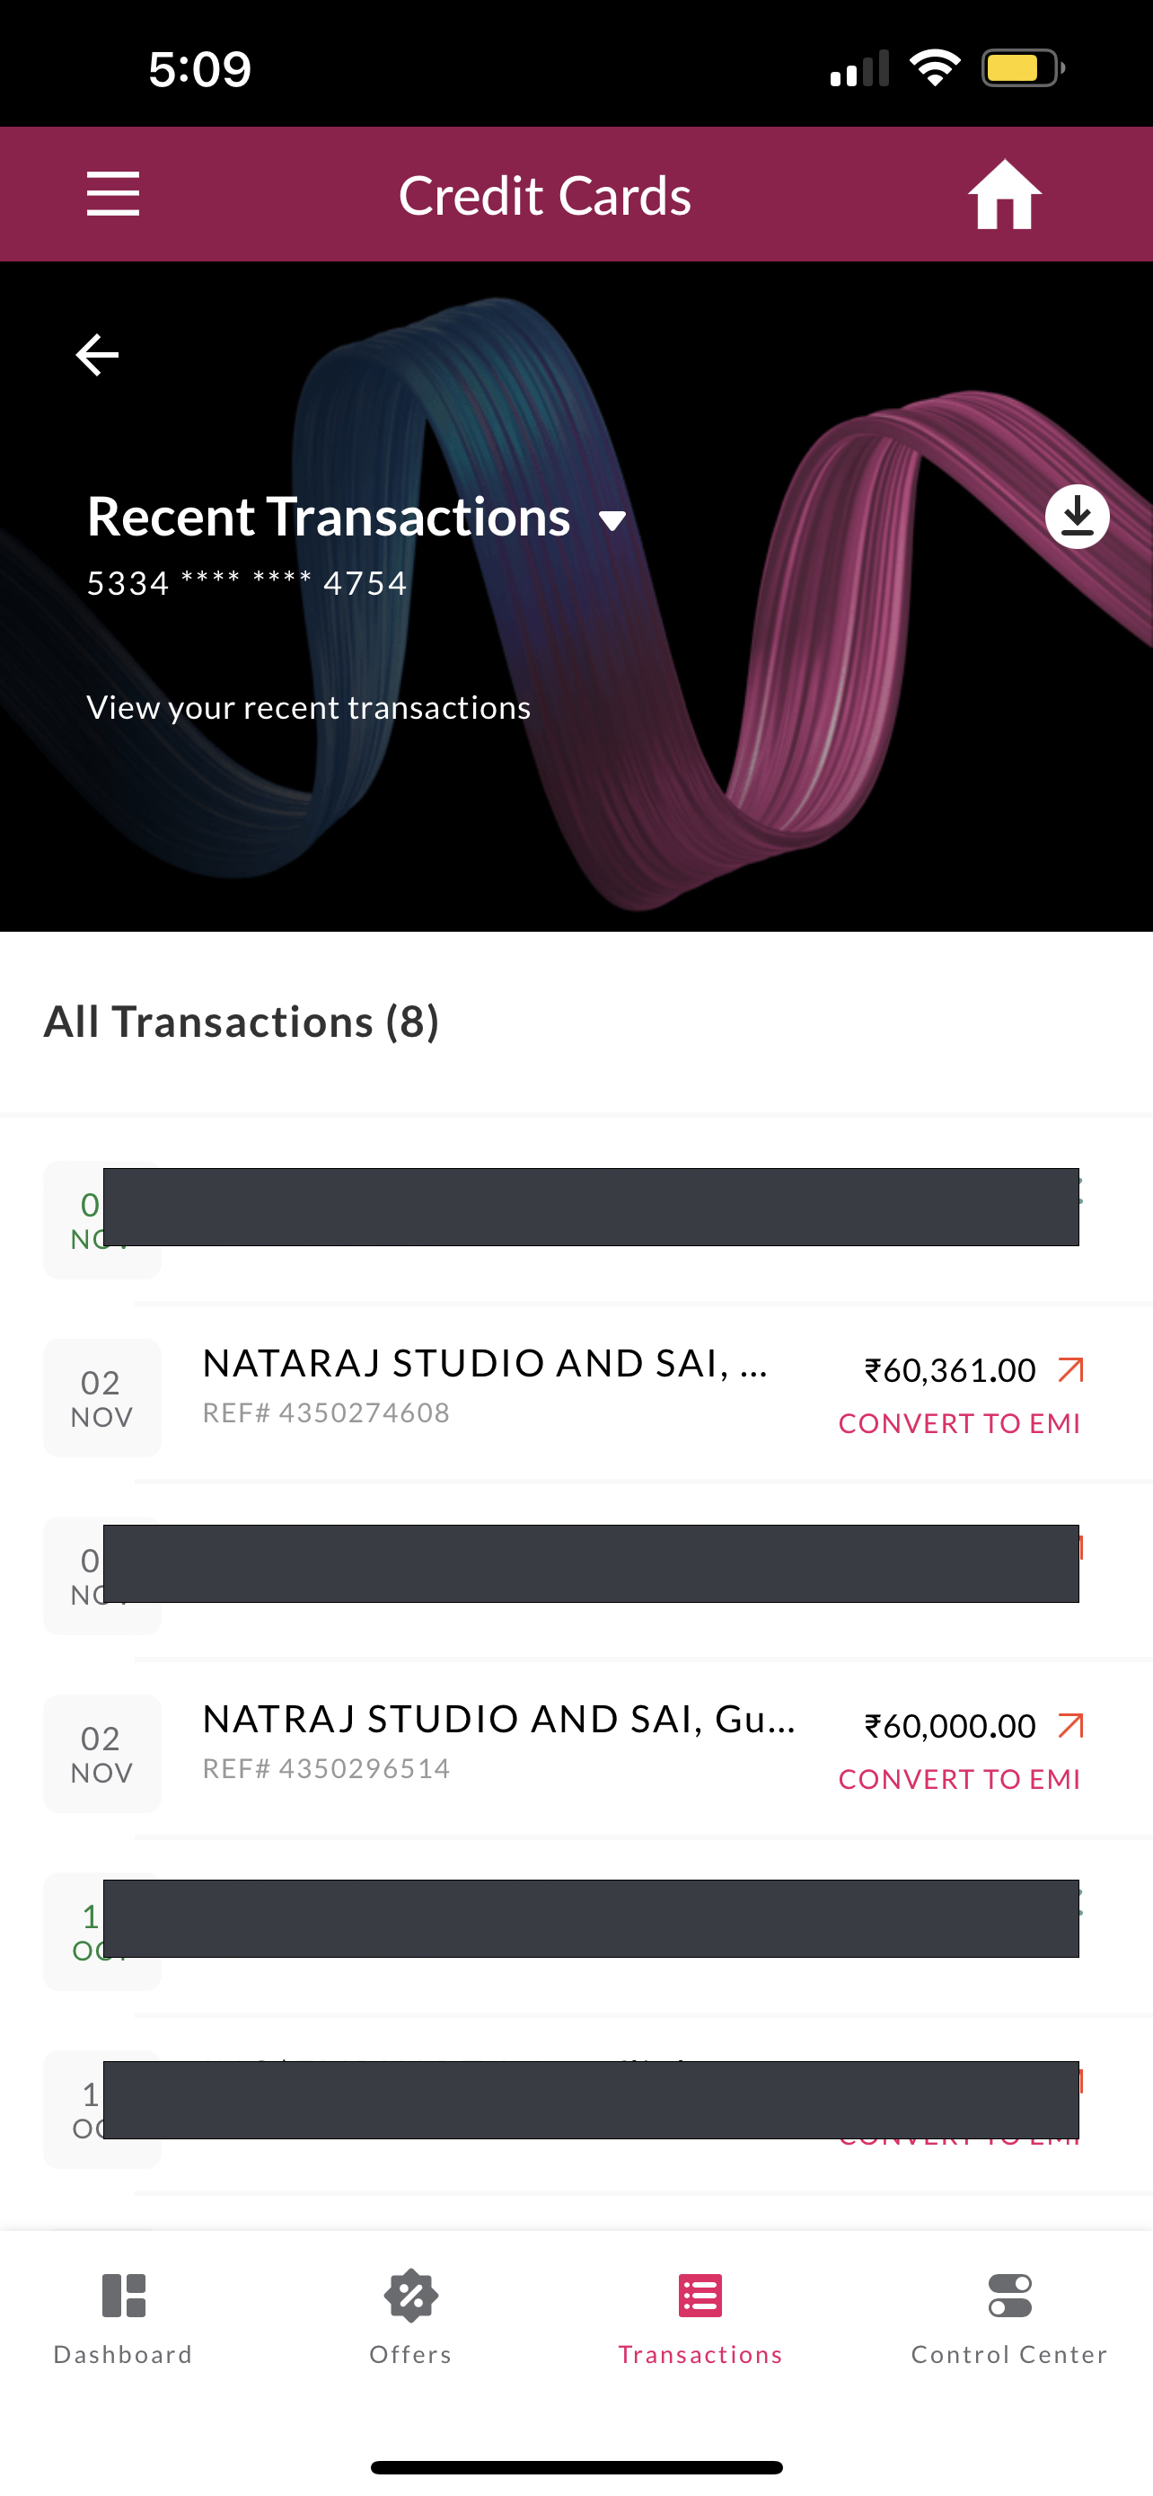Image resolution: width=1153 pixels, height=2496 pixels.
Task: Expand the Recent Transactions dropdown arrow
Action: tap(612, 521)
